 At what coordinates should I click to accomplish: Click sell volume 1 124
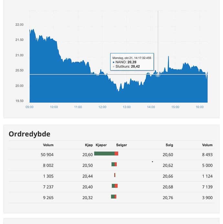pos(207,176)
